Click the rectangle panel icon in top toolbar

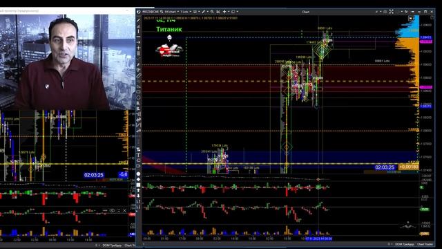pyautogui.click(x=233, y=12)
